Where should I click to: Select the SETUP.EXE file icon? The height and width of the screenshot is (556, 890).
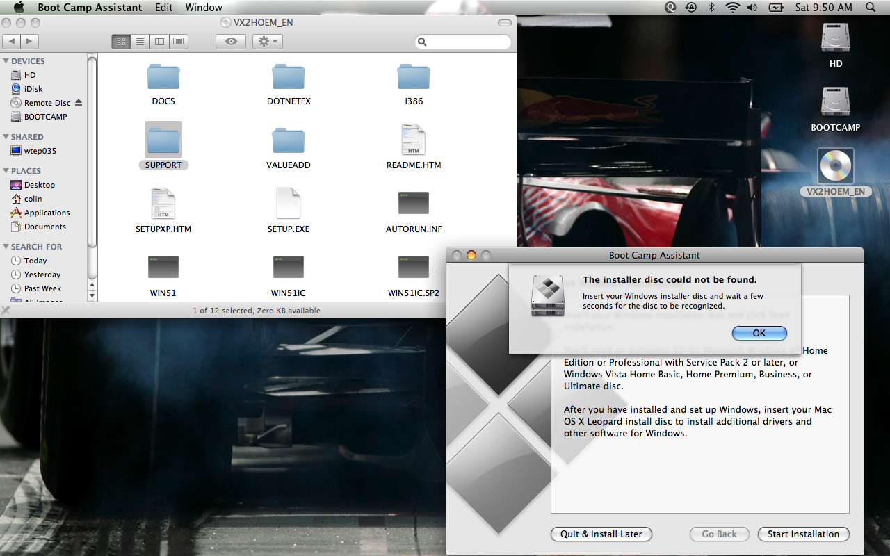(289, 204)
